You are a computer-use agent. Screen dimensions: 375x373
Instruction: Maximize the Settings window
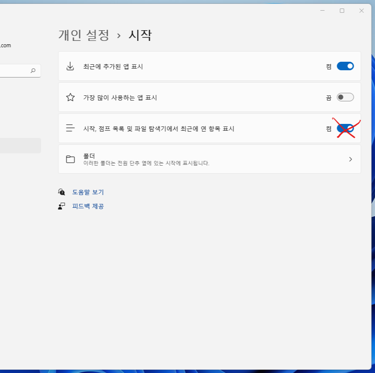point(342,11)
